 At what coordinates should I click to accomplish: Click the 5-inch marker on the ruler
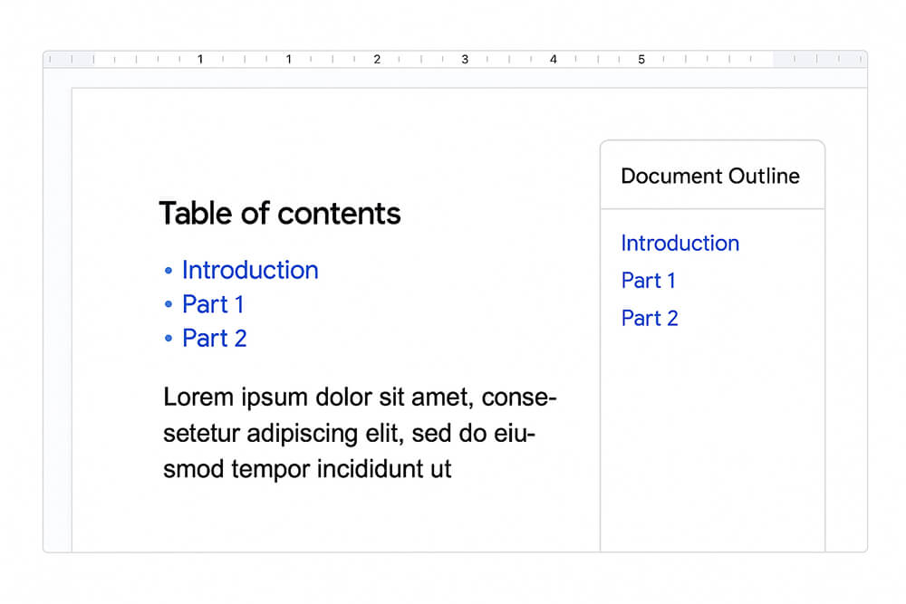coord(641,59)
